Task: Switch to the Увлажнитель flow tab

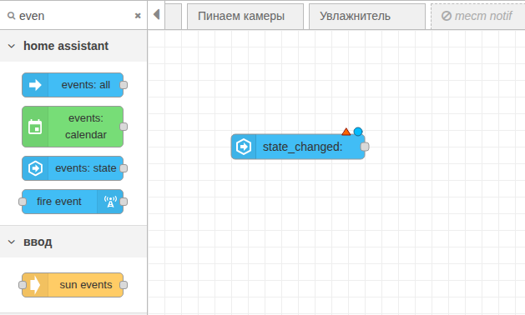Action: pos(367,17)
